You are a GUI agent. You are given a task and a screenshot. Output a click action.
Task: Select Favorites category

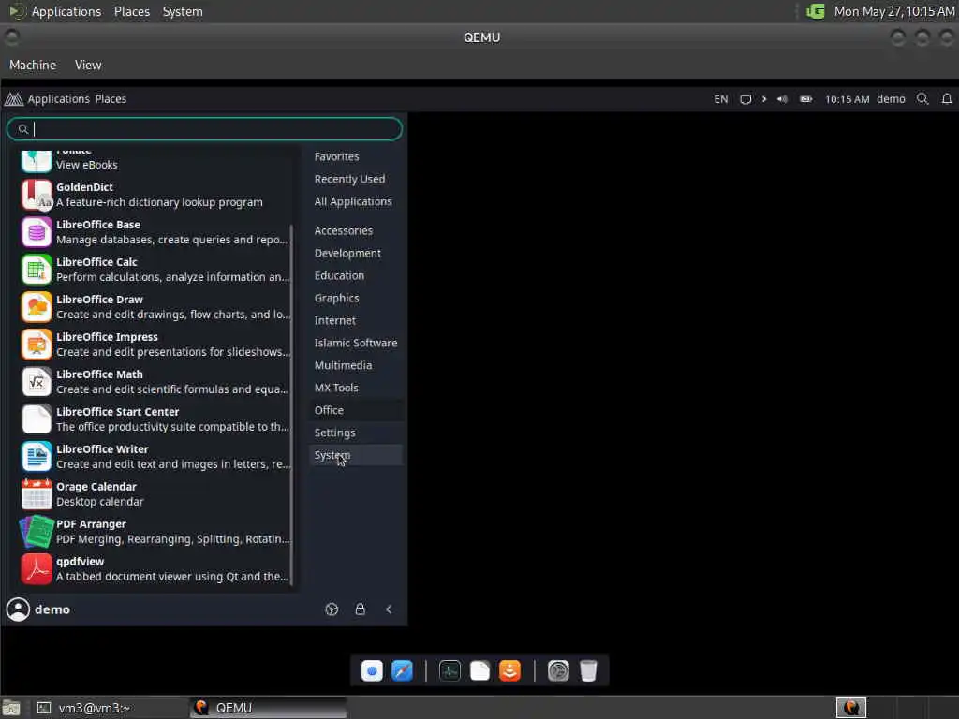(x=336, y=156)
